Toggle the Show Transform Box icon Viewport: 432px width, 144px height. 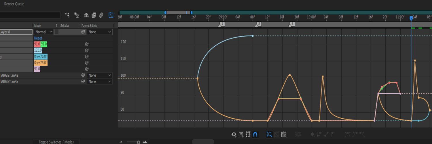tap(248, 134)
